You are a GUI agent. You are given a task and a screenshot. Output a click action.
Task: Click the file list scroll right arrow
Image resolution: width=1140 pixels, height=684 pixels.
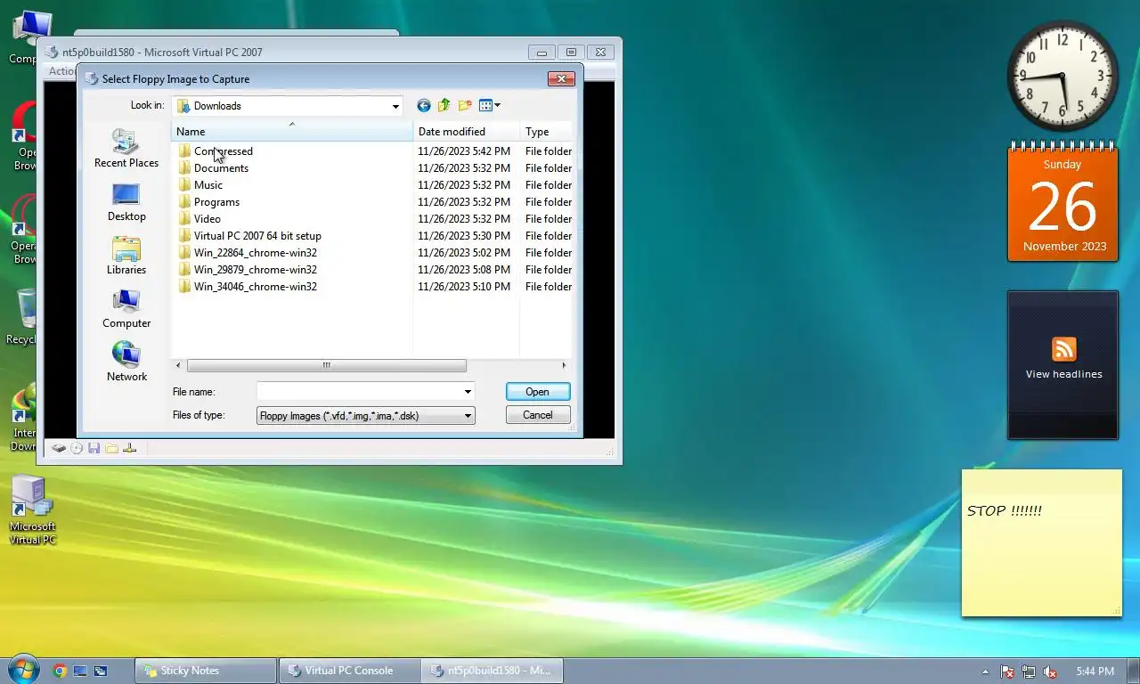coord(563,365)
